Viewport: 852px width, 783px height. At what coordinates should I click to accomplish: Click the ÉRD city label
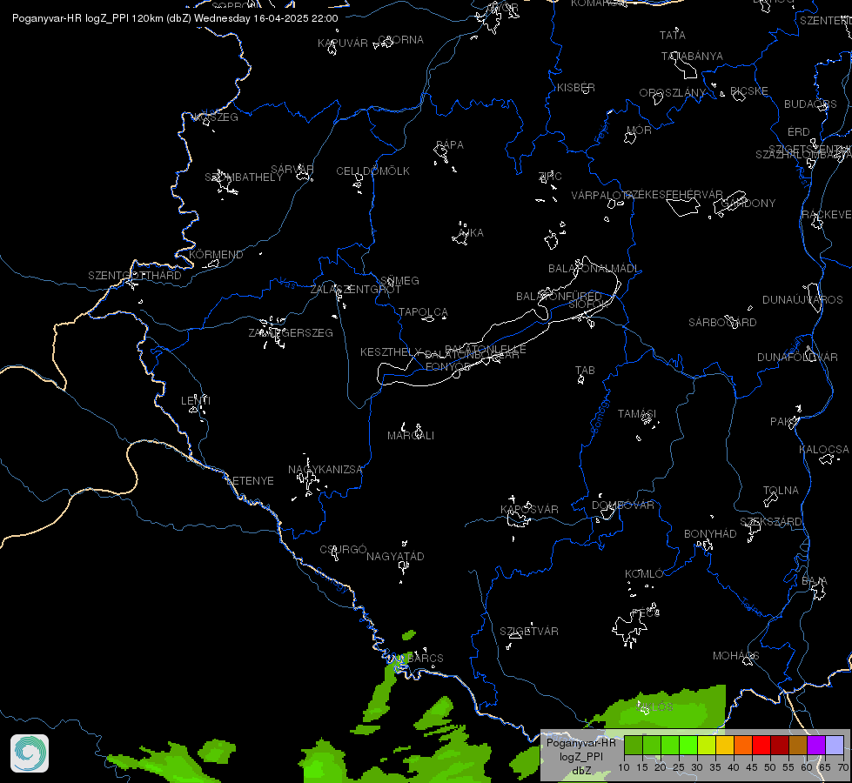[x=799, y=132]
